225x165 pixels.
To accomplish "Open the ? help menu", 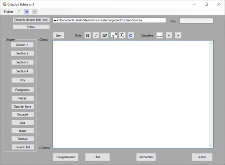I will click(x=19, y=12).
